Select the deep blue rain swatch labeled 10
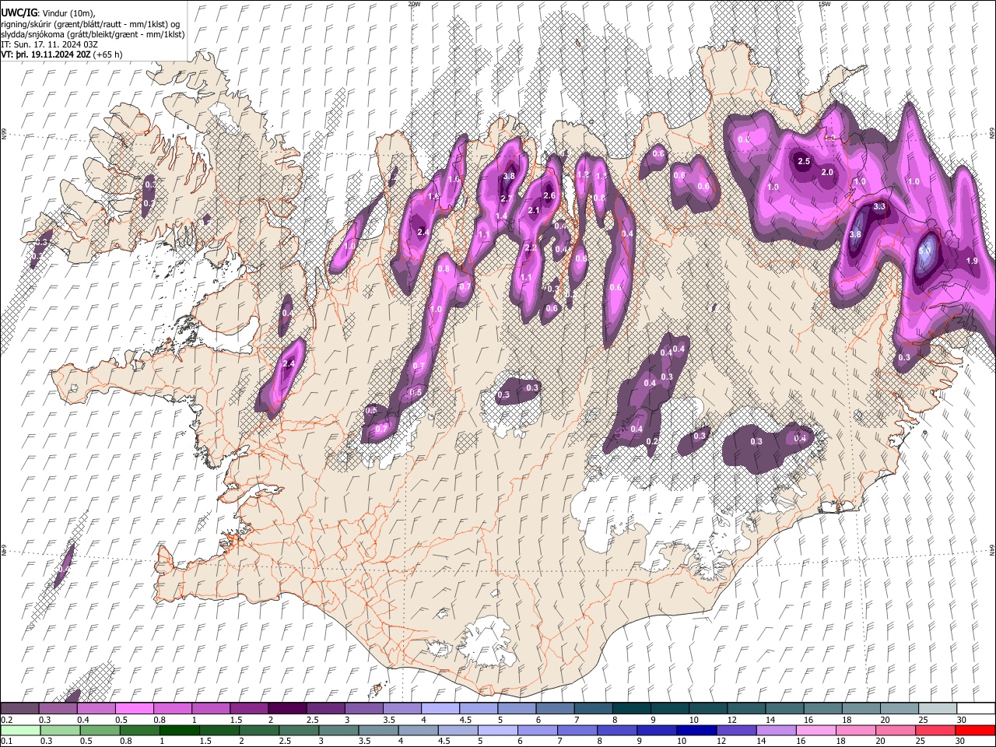 click(696, 730)
